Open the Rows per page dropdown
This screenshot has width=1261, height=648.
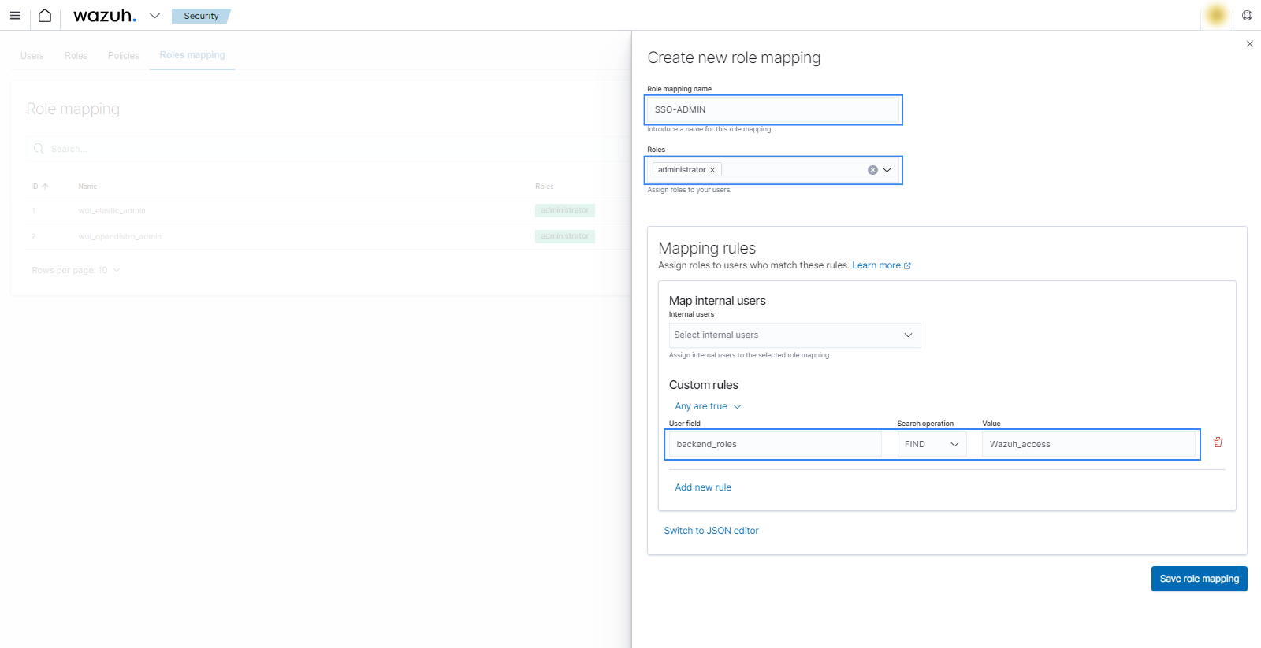(76, 270)
